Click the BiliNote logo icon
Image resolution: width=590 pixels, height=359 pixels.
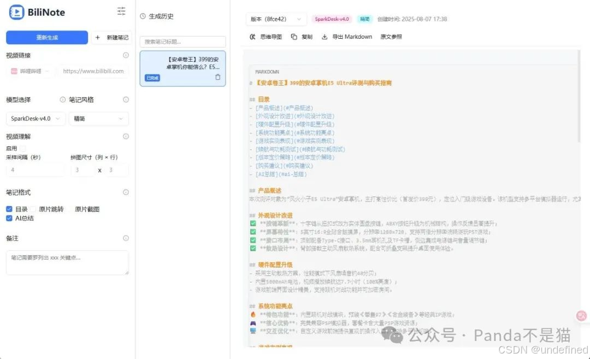pyautogui.click(x=16, y=13)
